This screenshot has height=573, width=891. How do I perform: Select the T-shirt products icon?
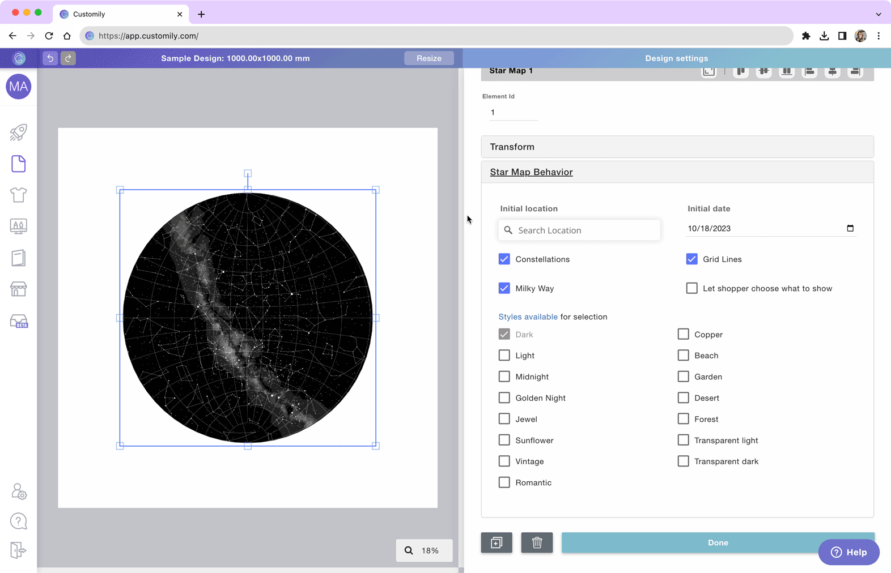[x=18, y=195]
